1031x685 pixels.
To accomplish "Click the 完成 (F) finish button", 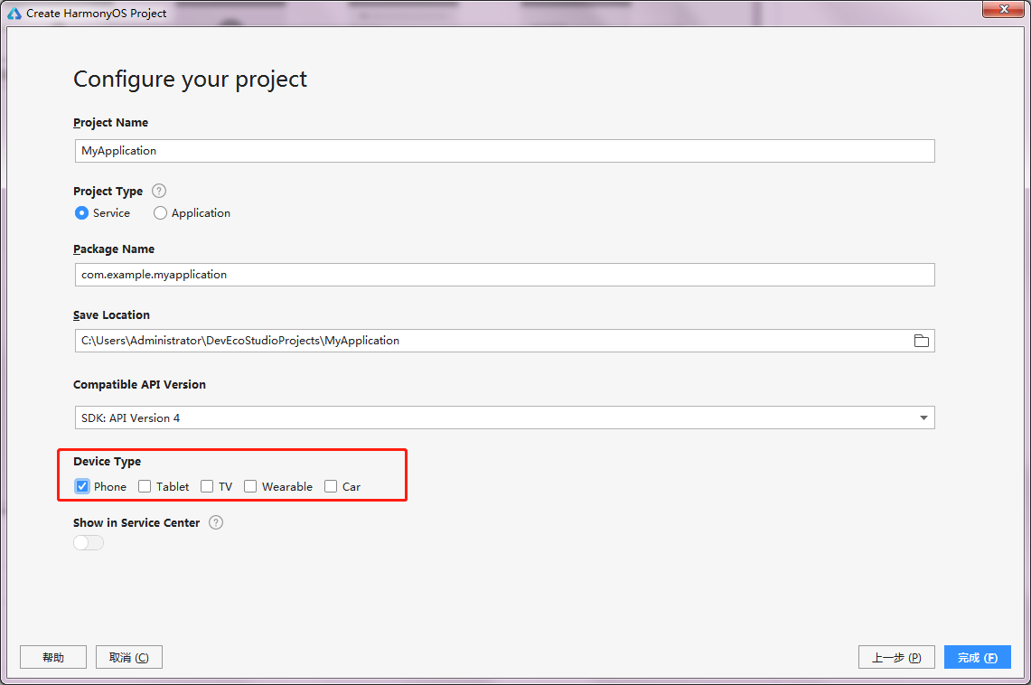I will tap(977, 657).
